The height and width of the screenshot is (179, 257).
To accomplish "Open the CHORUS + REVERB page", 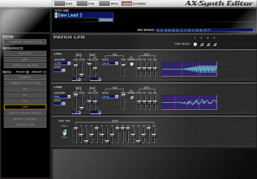I will (25, 65).
